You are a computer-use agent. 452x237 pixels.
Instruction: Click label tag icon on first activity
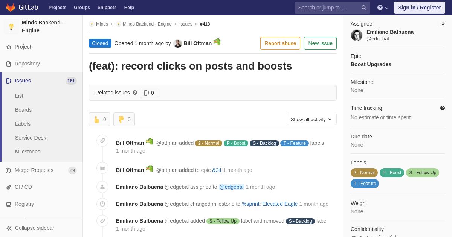(102, 141)
